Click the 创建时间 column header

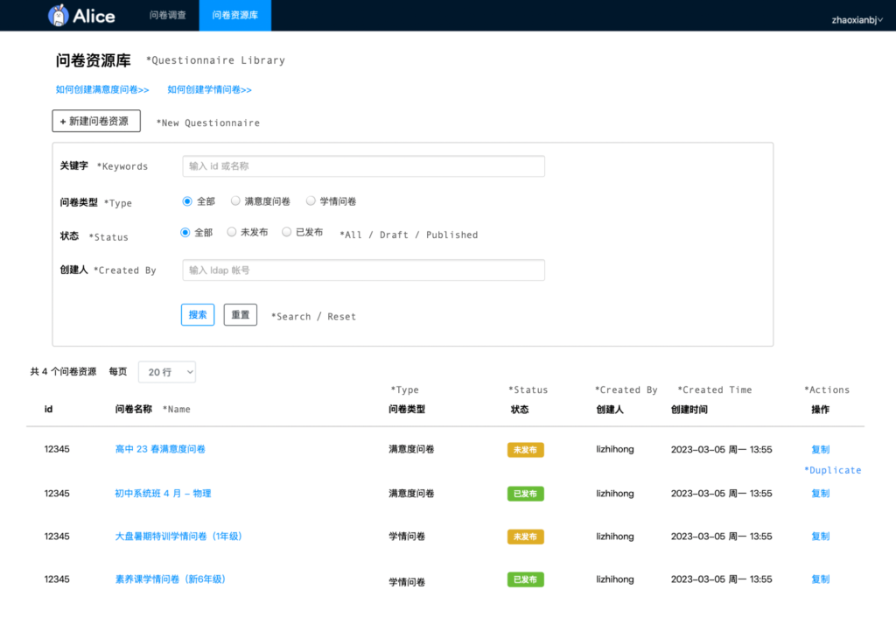click(x=689, y=410)
